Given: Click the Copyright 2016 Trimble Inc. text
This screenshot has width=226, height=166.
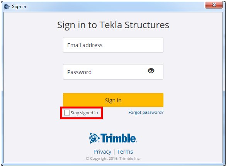Looking at the screenshot, I should [x=113, y=159].
